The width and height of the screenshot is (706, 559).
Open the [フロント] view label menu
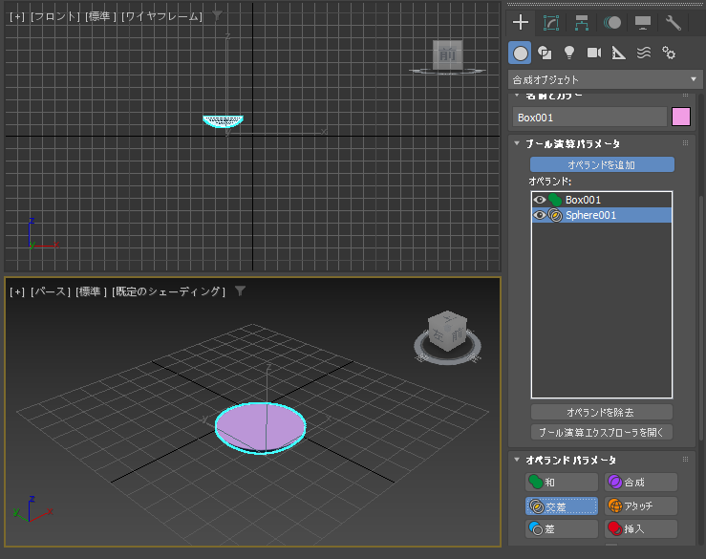click(x=54, y=16)
